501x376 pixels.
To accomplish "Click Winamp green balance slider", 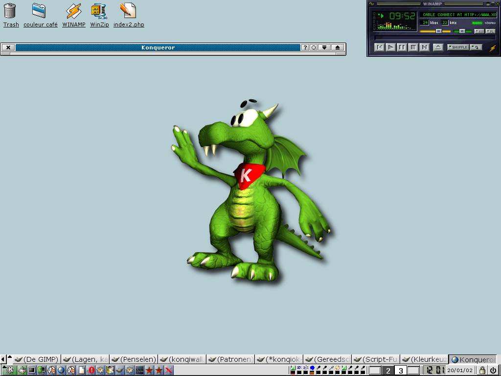I will tap(463, 31).
